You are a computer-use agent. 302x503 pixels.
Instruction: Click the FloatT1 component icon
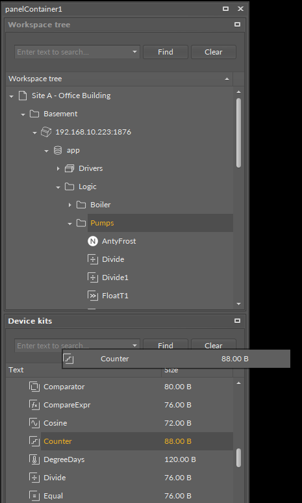(x=93, y=296)
